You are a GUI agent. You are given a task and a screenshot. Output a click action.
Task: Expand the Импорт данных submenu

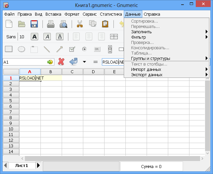[x=167, y=69]
